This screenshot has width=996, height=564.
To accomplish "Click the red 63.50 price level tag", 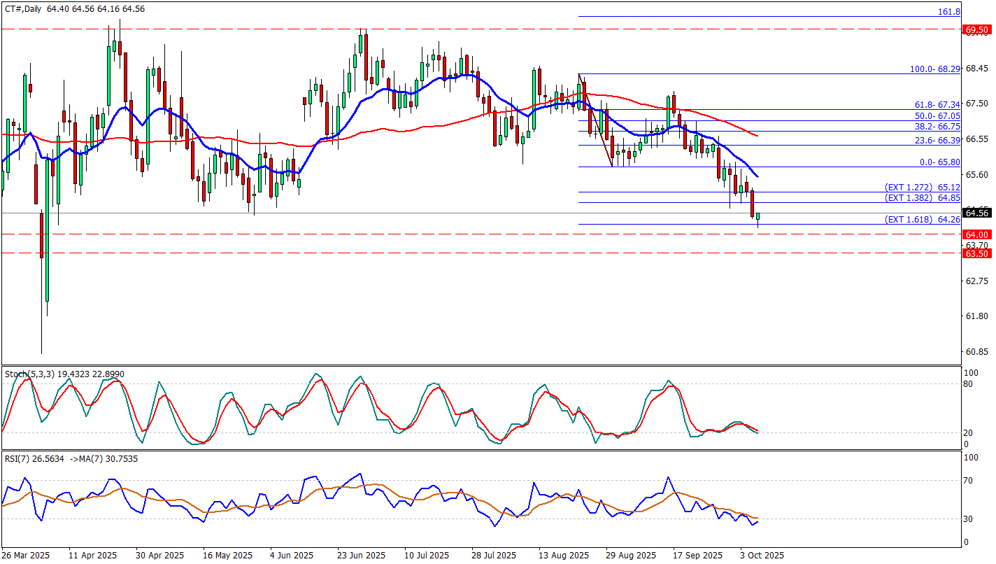I will point(976,253).
